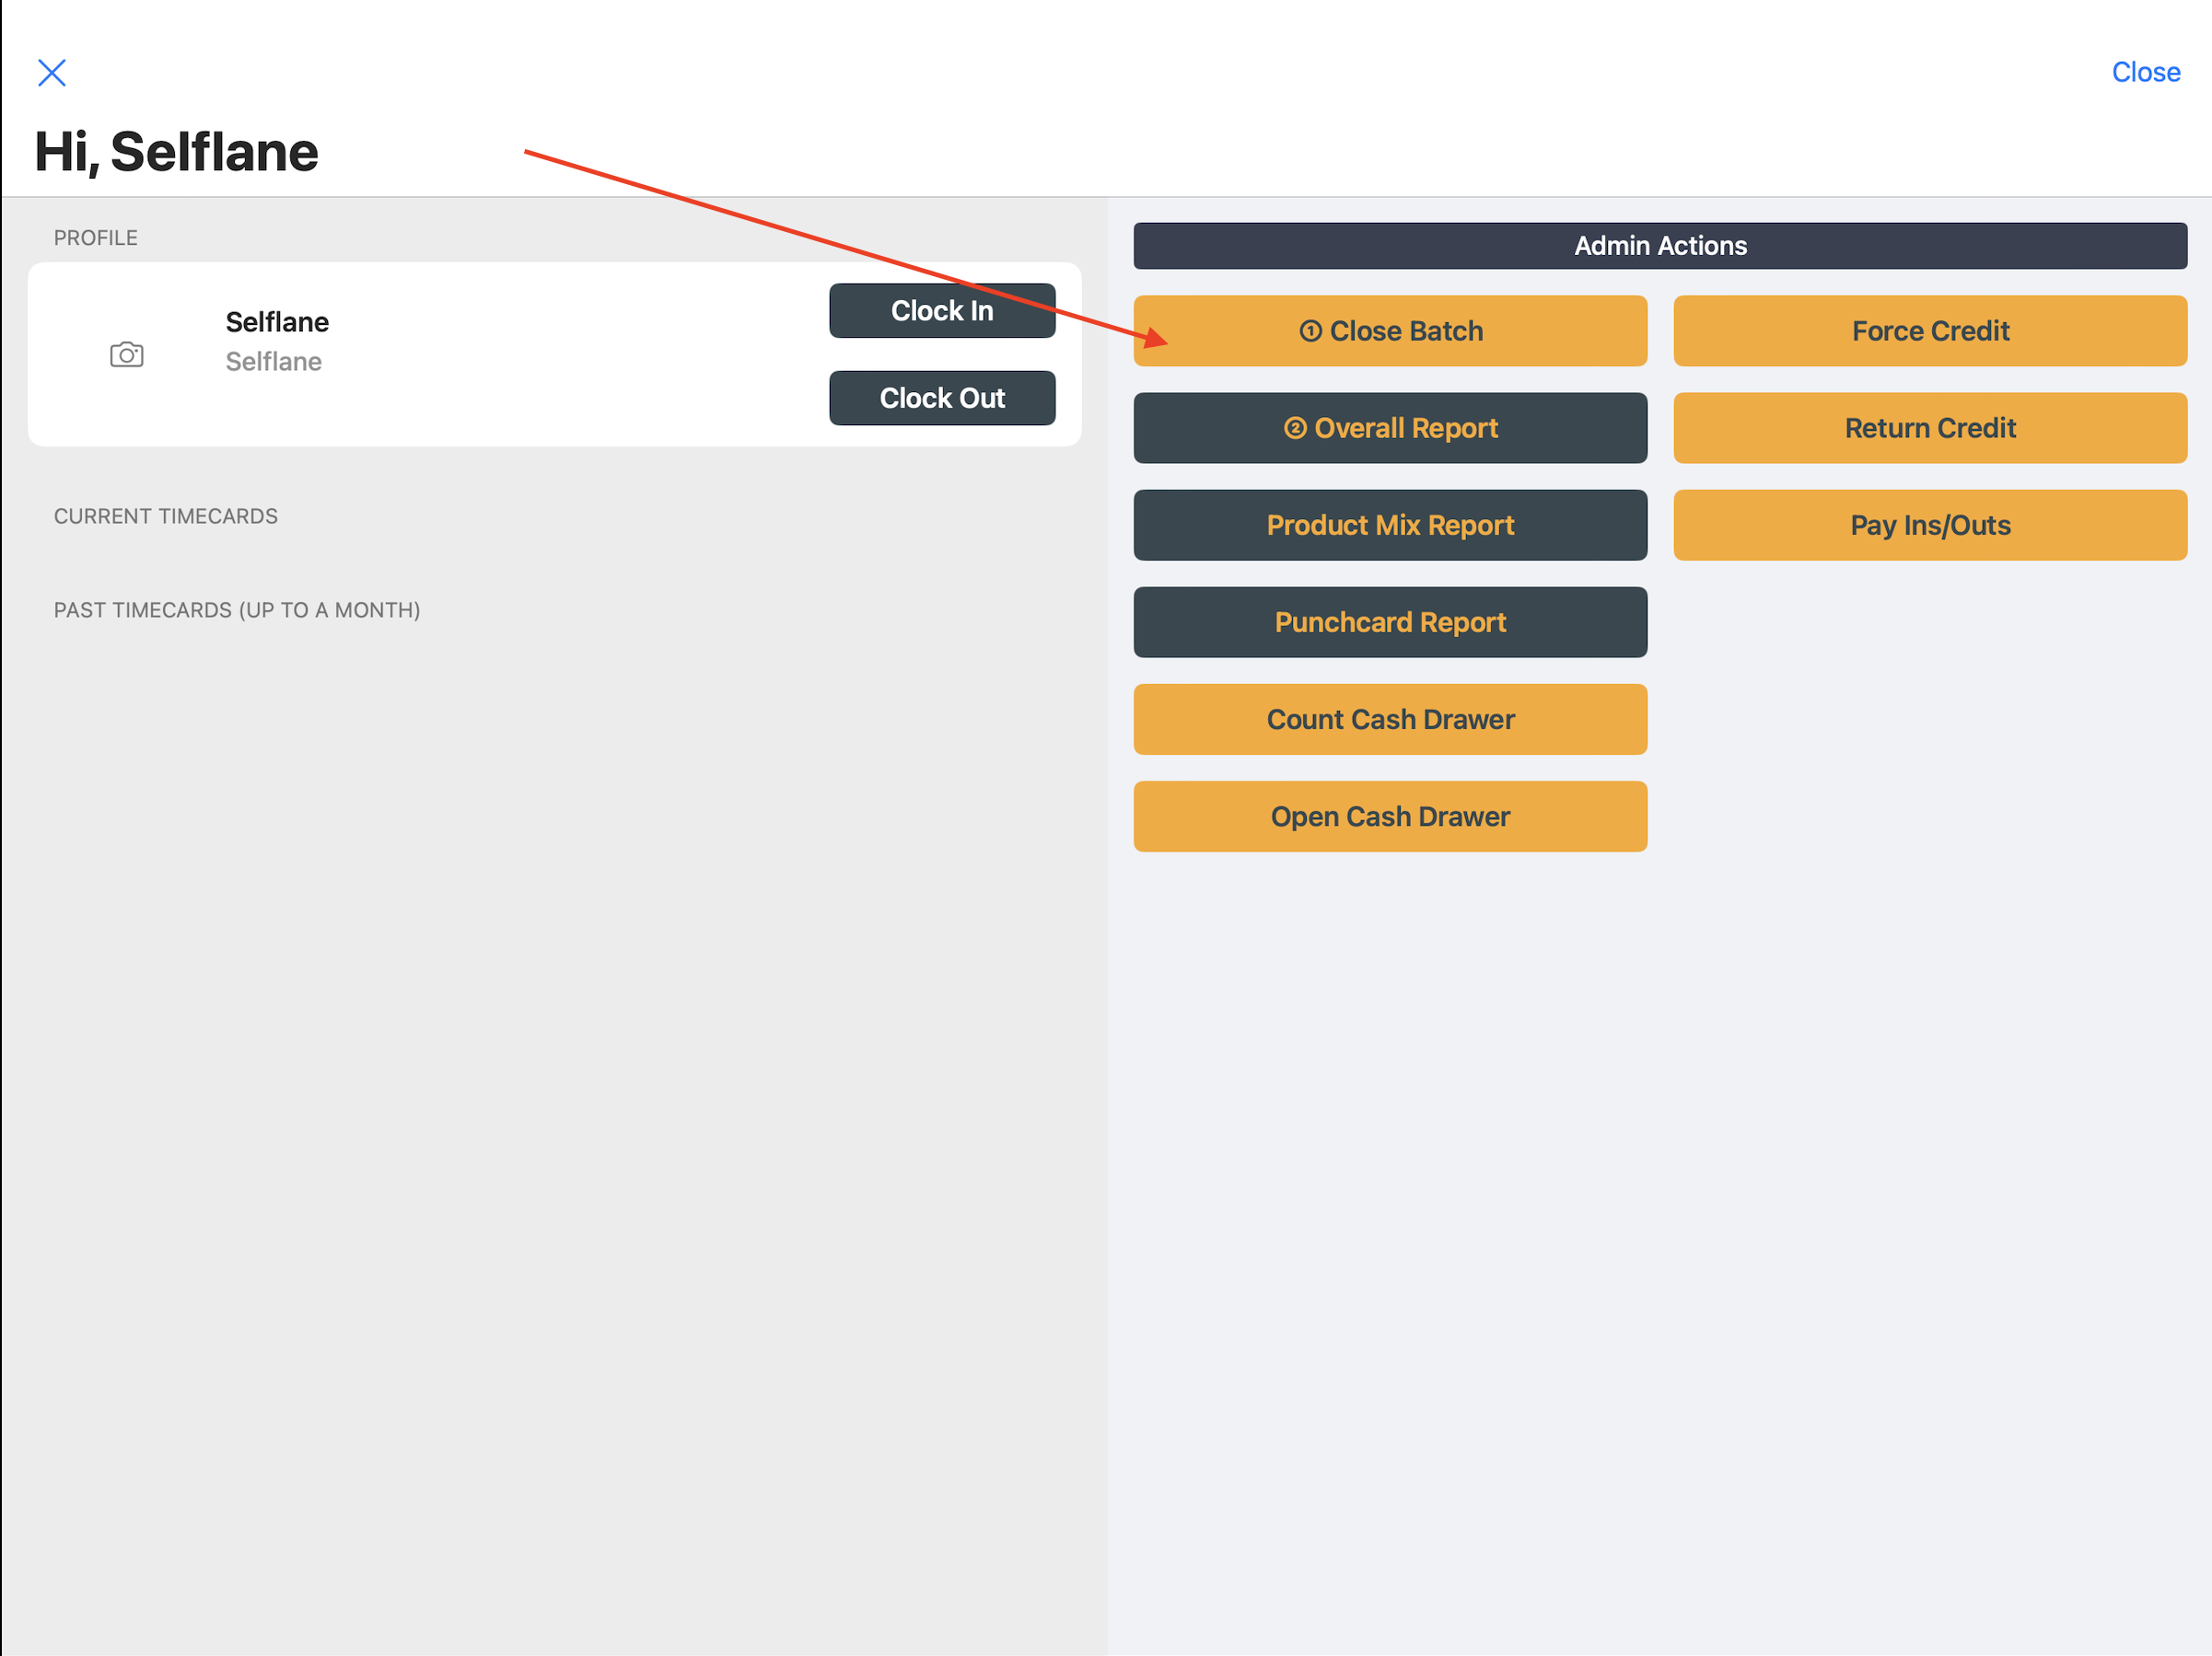Image resolution: width=2212 pixels, height=1656 pixels.
Task: Choose the Force Credit action
Action: point(1930,330)
